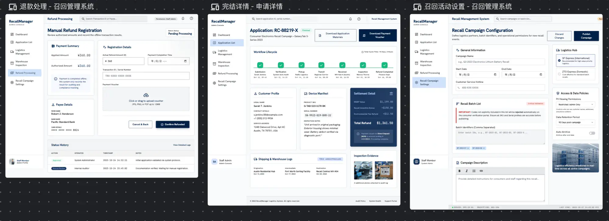Click the Batch Identifiers text area
The height and width of the screenshot is (221, 609).
point(500,137)
